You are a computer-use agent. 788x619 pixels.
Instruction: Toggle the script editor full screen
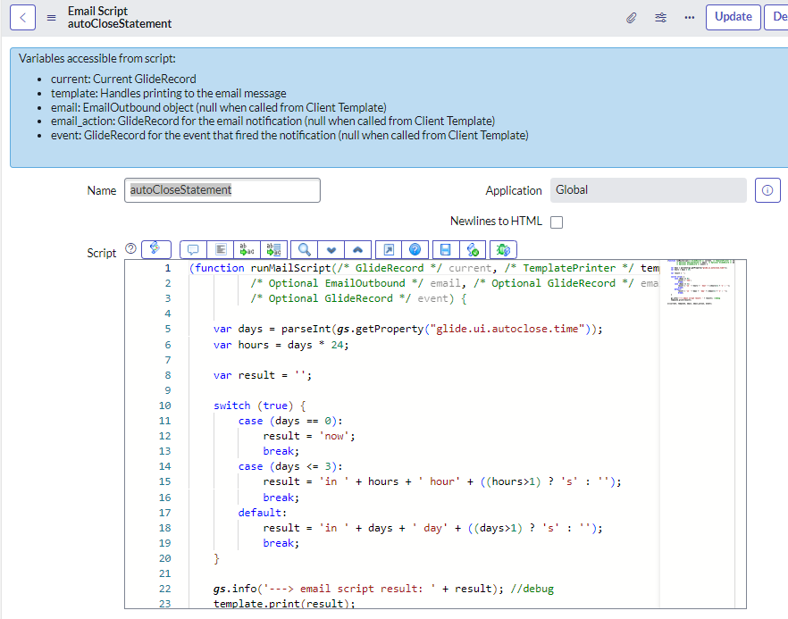(389, 249)
